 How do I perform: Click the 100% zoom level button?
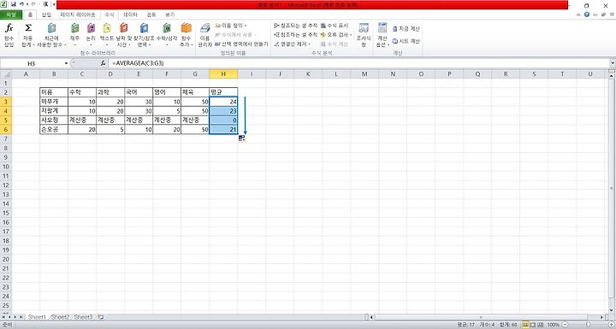coord(554,325)
